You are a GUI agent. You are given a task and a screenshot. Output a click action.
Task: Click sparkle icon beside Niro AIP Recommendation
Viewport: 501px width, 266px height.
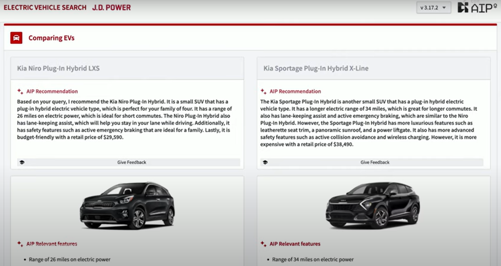[20, 91]
